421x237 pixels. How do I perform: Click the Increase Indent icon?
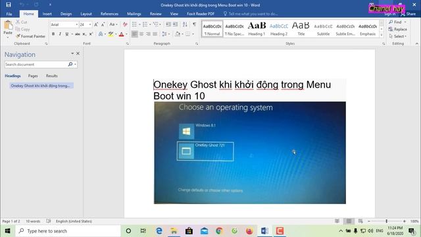175,24
